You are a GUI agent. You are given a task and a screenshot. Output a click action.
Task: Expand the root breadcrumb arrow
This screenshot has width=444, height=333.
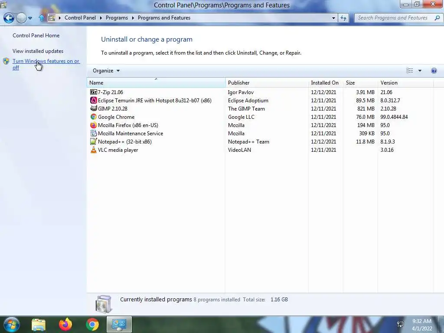tap(60, 18)
